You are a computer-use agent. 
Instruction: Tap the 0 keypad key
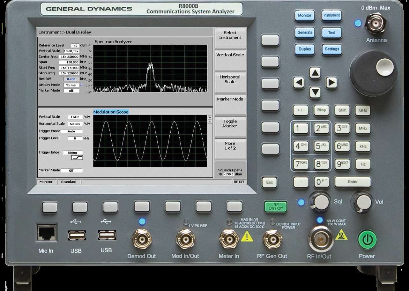click(x=321, y=182)
